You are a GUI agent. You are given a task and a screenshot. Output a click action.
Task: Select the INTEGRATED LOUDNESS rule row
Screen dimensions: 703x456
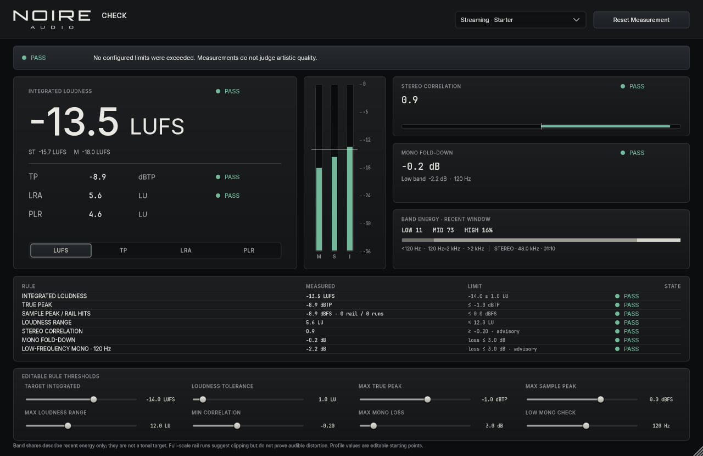(351, 296)
